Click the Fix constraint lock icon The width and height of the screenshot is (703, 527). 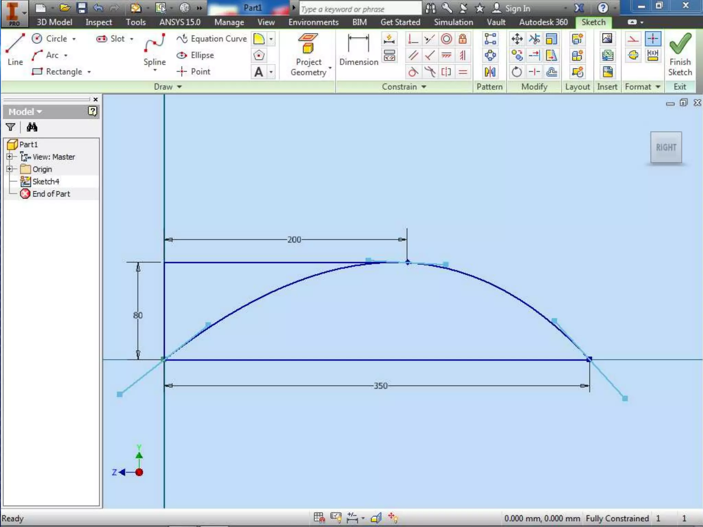click(x=463, y=39)
